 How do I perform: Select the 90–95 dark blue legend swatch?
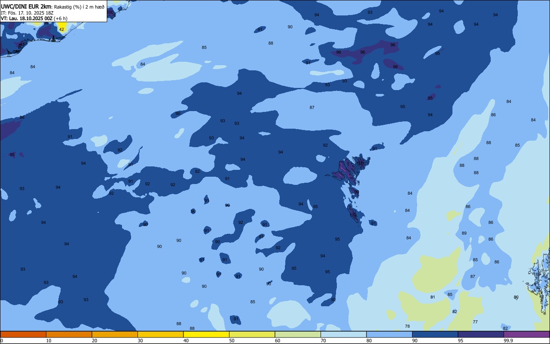tap(435, 334)
